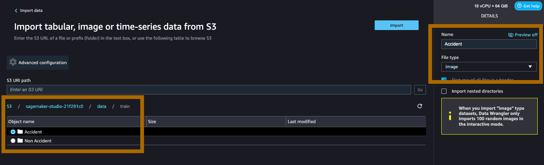544x165 pixels.
Task: Toggle First row is a header checkbox
Action: (444, 79)
